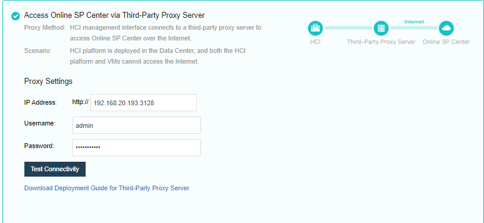This screenshot has width=484, height=223.
Task: Focus the IP Address input field
Action: click(x=143, y=102)
